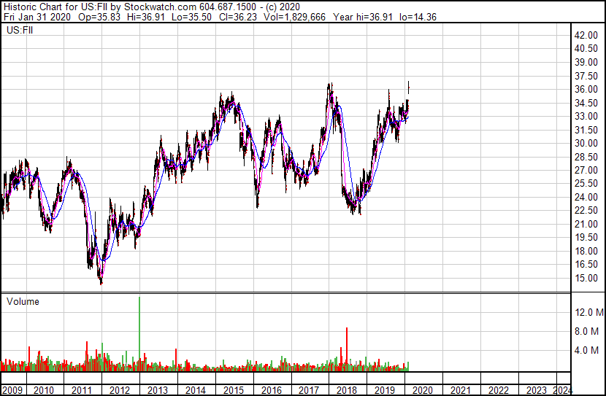Select the 2021 year label on timeline
This screenshot has width=606, height=396.
(x=460, y=390)
